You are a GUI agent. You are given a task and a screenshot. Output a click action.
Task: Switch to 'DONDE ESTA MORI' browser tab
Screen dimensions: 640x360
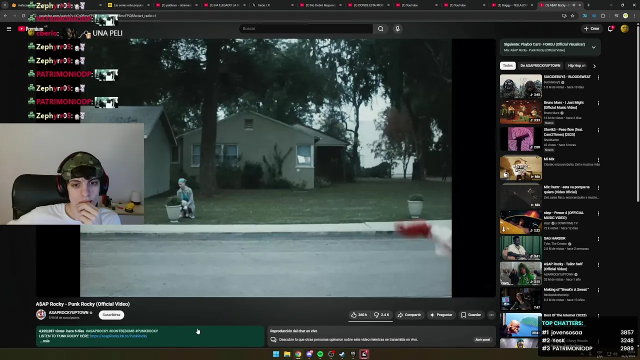368,5
